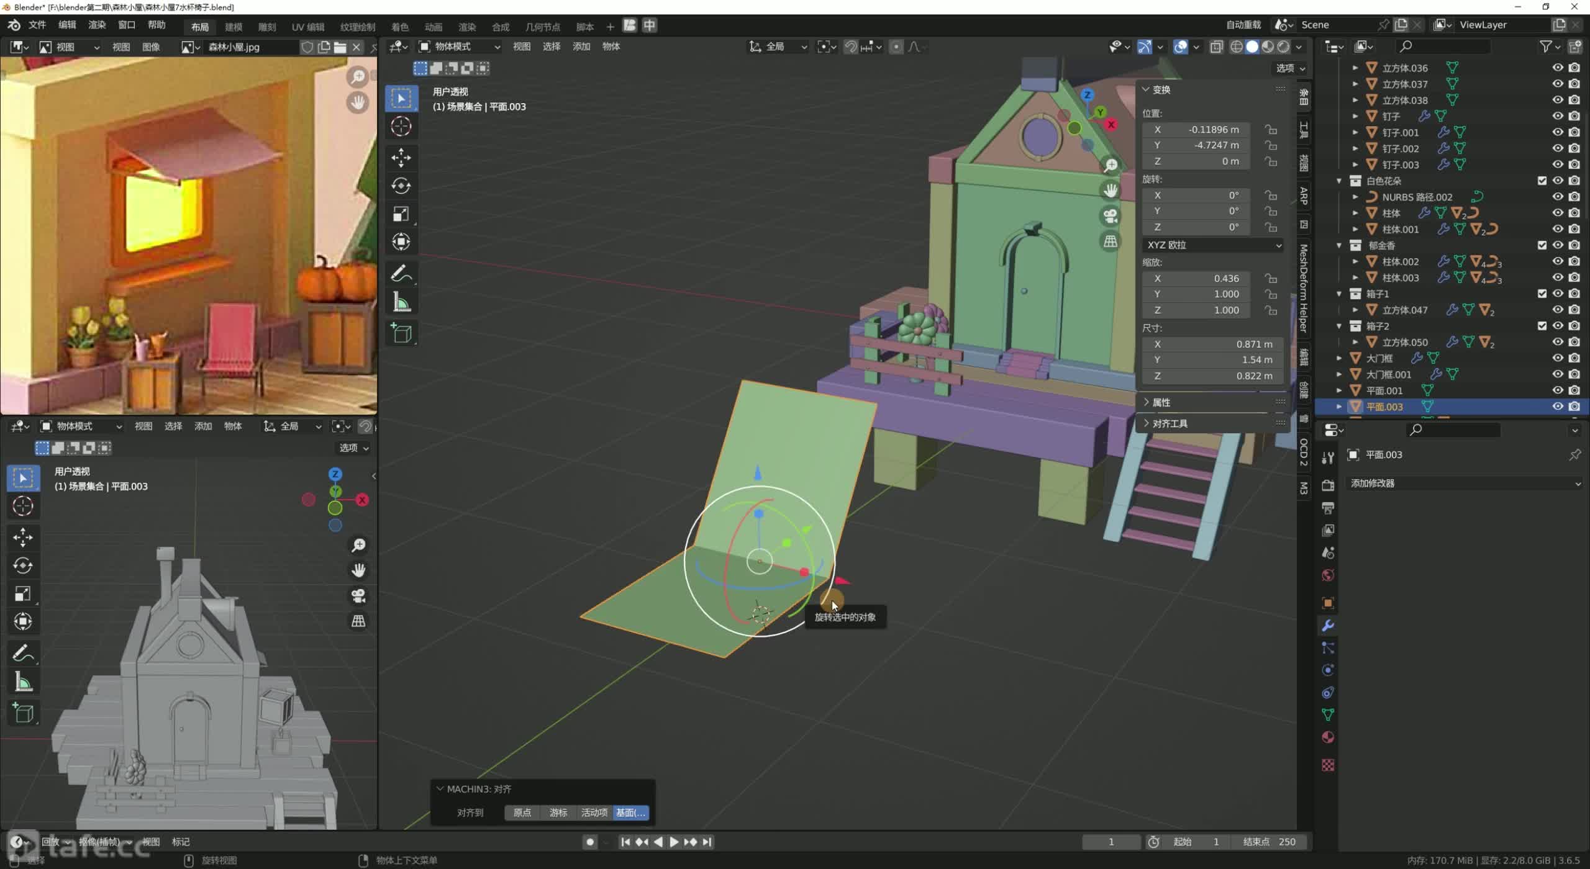Viewport: 1590px width, 869px height.
Task: Select the Measure tool in main viewport
Action: 401,302
